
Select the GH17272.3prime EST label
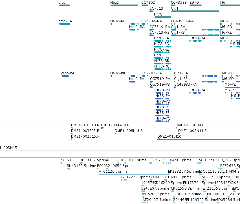click(x=136, y=177)
